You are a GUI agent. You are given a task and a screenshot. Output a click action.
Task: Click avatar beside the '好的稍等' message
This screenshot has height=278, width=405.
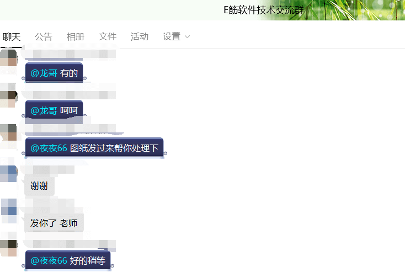[x=8, y=248]
